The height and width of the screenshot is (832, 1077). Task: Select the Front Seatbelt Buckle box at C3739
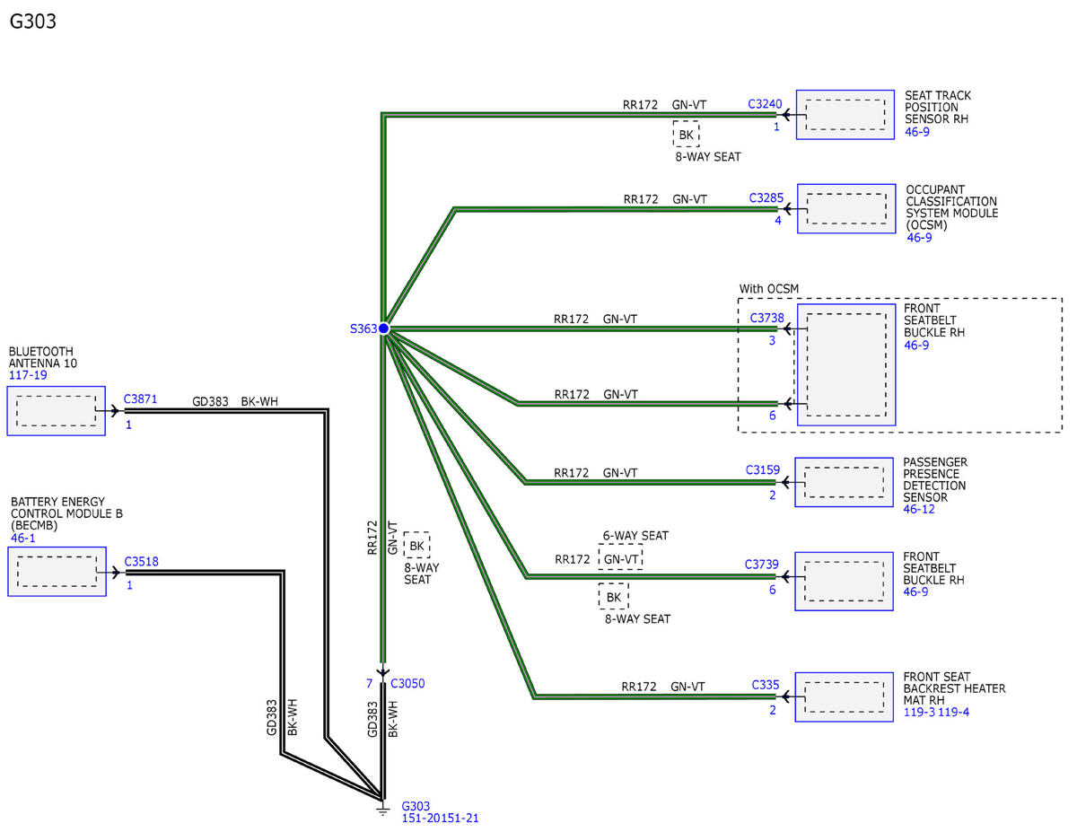tap(844, 581)
